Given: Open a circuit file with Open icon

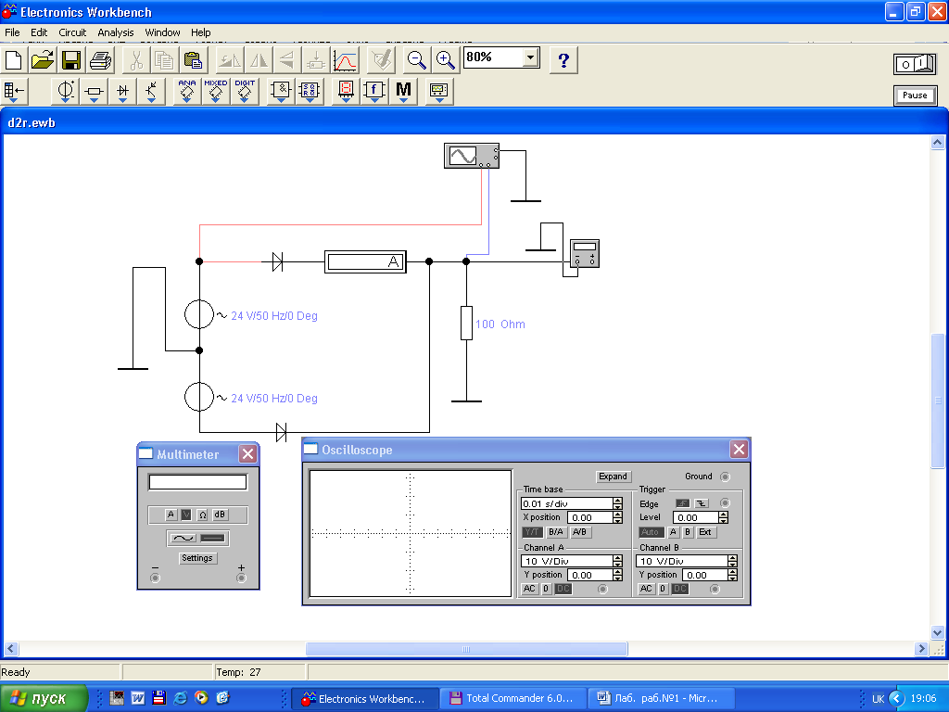Looking at the screenshot, I should point(43,60).
